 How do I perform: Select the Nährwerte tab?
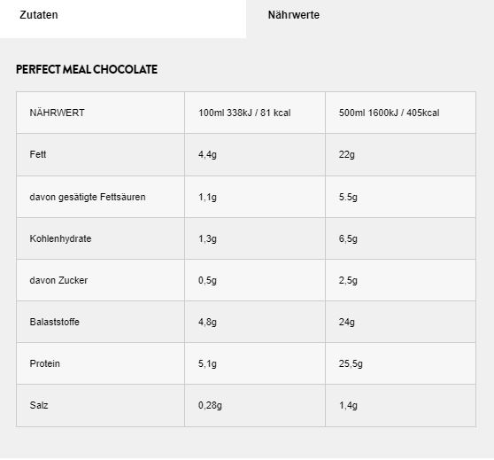coord(370,19)
